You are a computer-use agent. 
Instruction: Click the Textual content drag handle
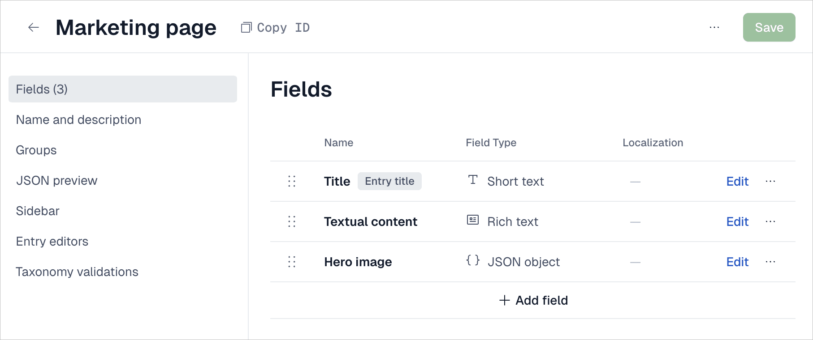point(292,221)
